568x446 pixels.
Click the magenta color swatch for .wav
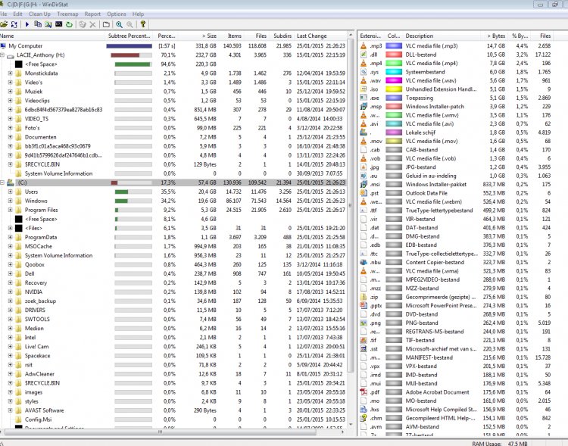tap(394, 80)
